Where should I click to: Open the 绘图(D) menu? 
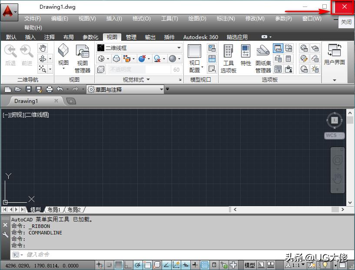click(x=197, y=19)
